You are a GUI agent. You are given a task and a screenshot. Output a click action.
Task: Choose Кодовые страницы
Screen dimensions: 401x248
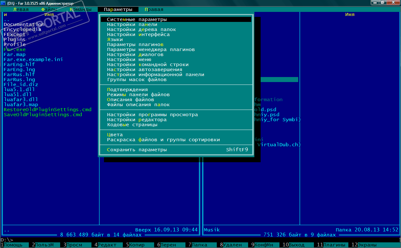point(176,125)
